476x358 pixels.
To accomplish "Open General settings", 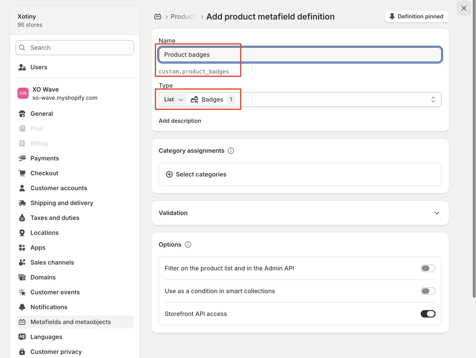I will point(75,114).
